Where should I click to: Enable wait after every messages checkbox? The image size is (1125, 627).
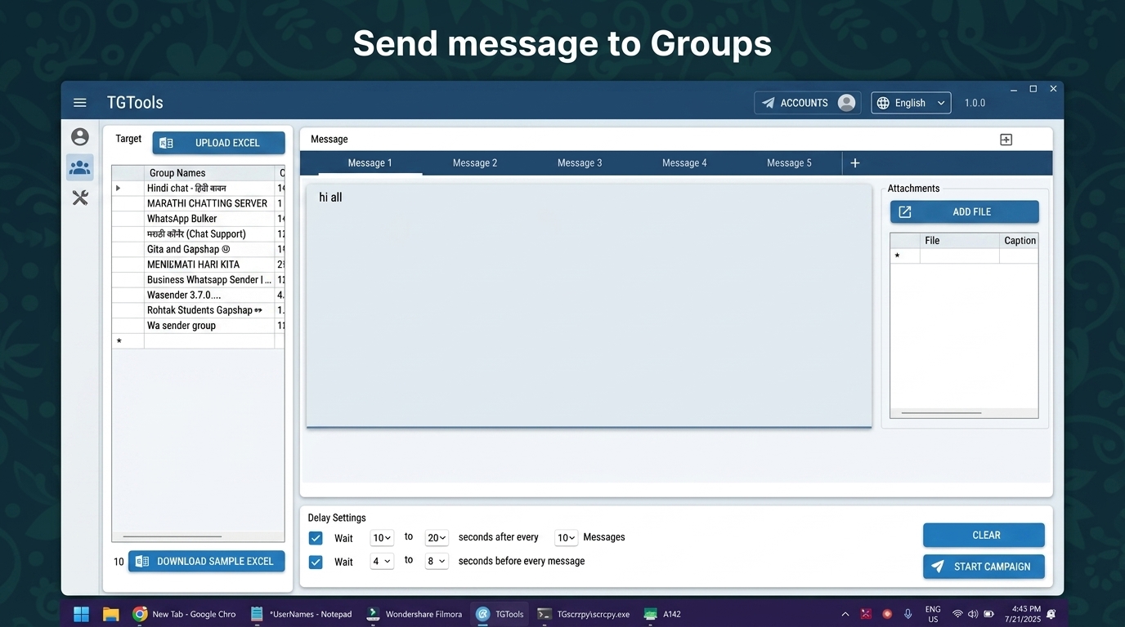click(316, 538)
